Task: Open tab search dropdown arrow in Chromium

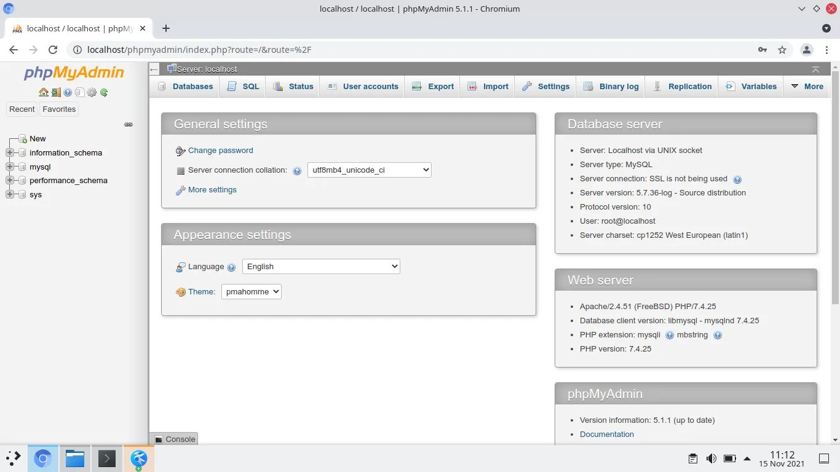Action: (826, 28)
